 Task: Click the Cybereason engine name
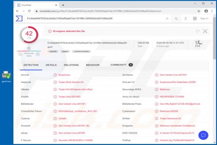click(129, 111)
